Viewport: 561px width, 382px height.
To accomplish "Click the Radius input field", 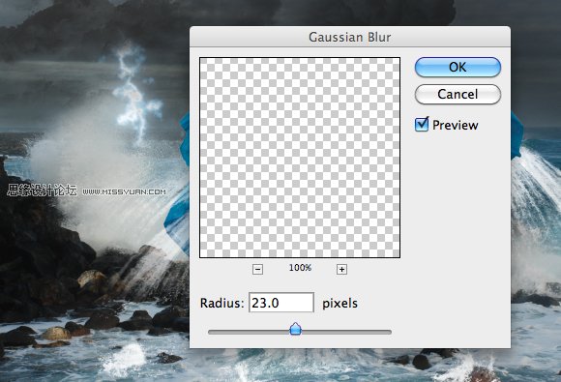I will coord(281,303).
